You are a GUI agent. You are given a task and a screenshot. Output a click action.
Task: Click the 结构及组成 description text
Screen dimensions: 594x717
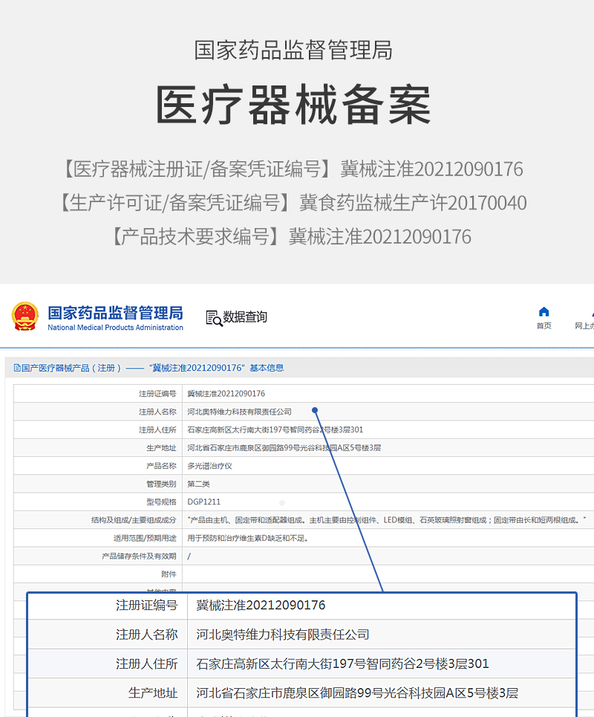click(x=387, y=520)
